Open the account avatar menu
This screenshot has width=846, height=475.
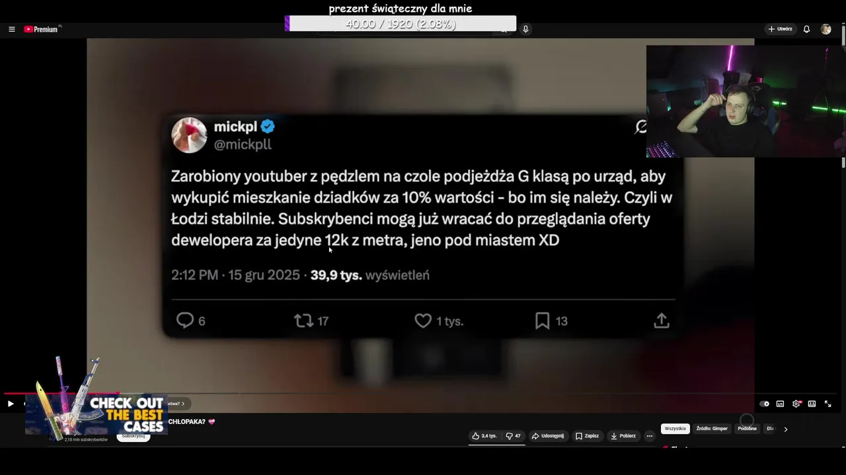pos(826,29)
